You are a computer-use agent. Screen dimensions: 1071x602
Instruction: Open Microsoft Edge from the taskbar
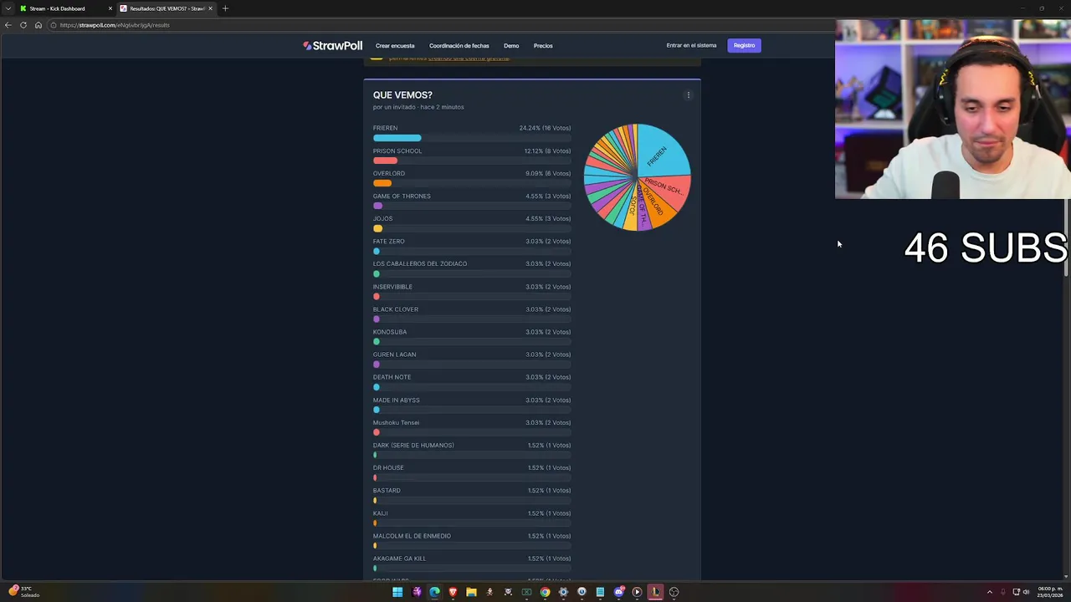[434, 592]
